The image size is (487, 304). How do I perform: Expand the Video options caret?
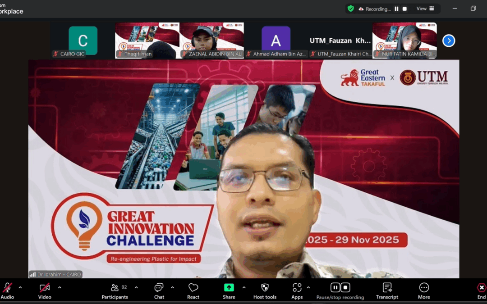[60, 287]
